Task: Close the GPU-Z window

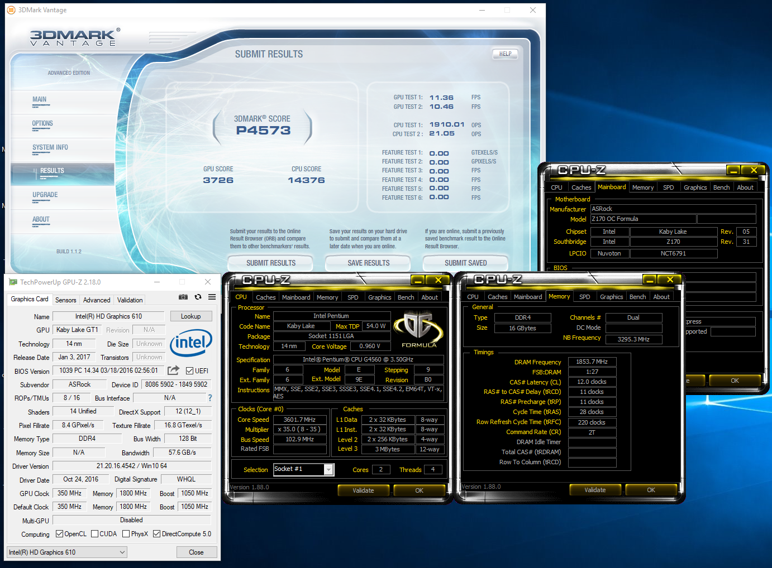Action: (208, 282)
